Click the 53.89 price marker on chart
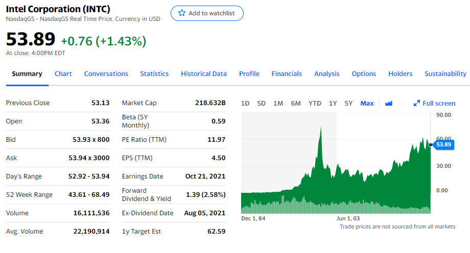Image resolution: width=470 pixels, height=253 pixels. (x=443, y=145)
